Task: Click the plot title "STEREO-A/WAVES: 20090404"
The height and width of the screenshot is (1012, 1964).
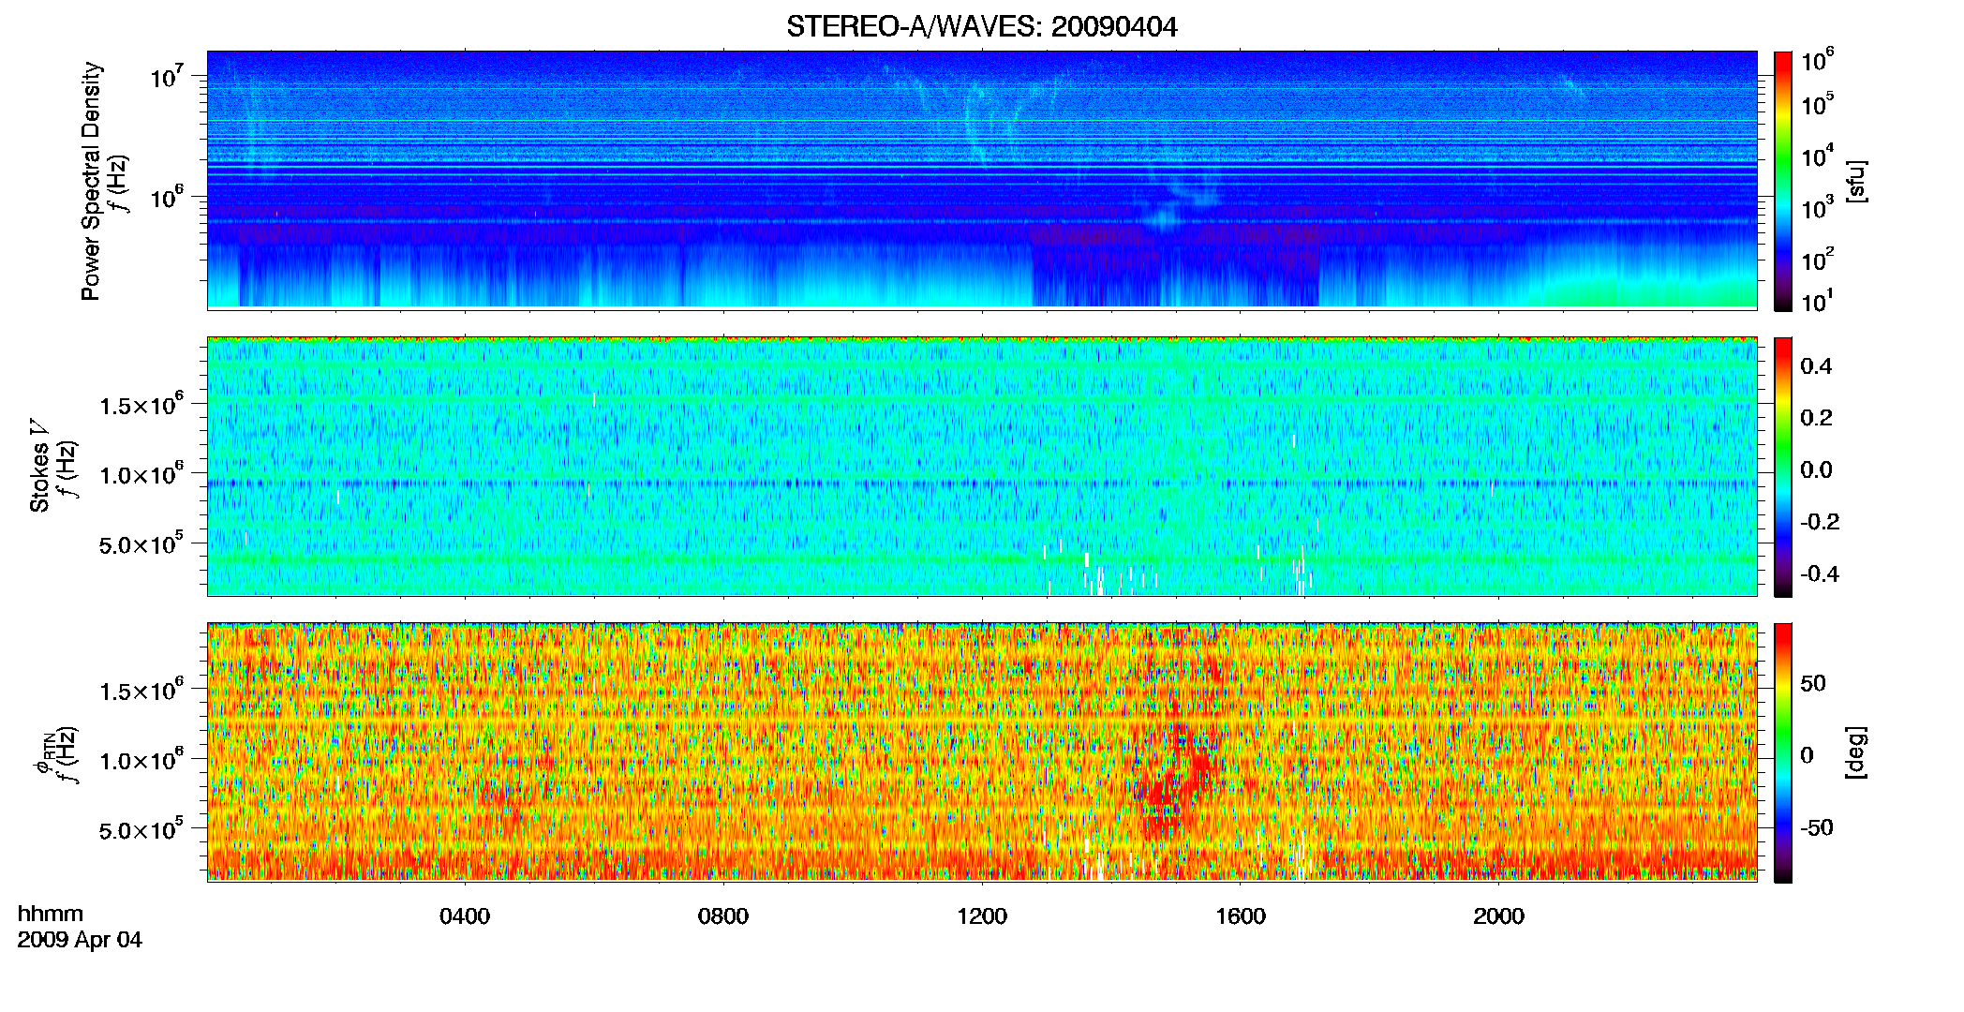Action: click(x=981, y=26)
